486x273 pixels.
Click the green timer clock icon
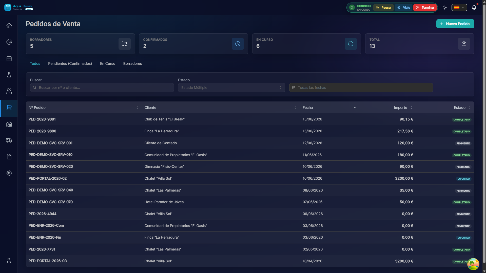click(x=352, y=8)
